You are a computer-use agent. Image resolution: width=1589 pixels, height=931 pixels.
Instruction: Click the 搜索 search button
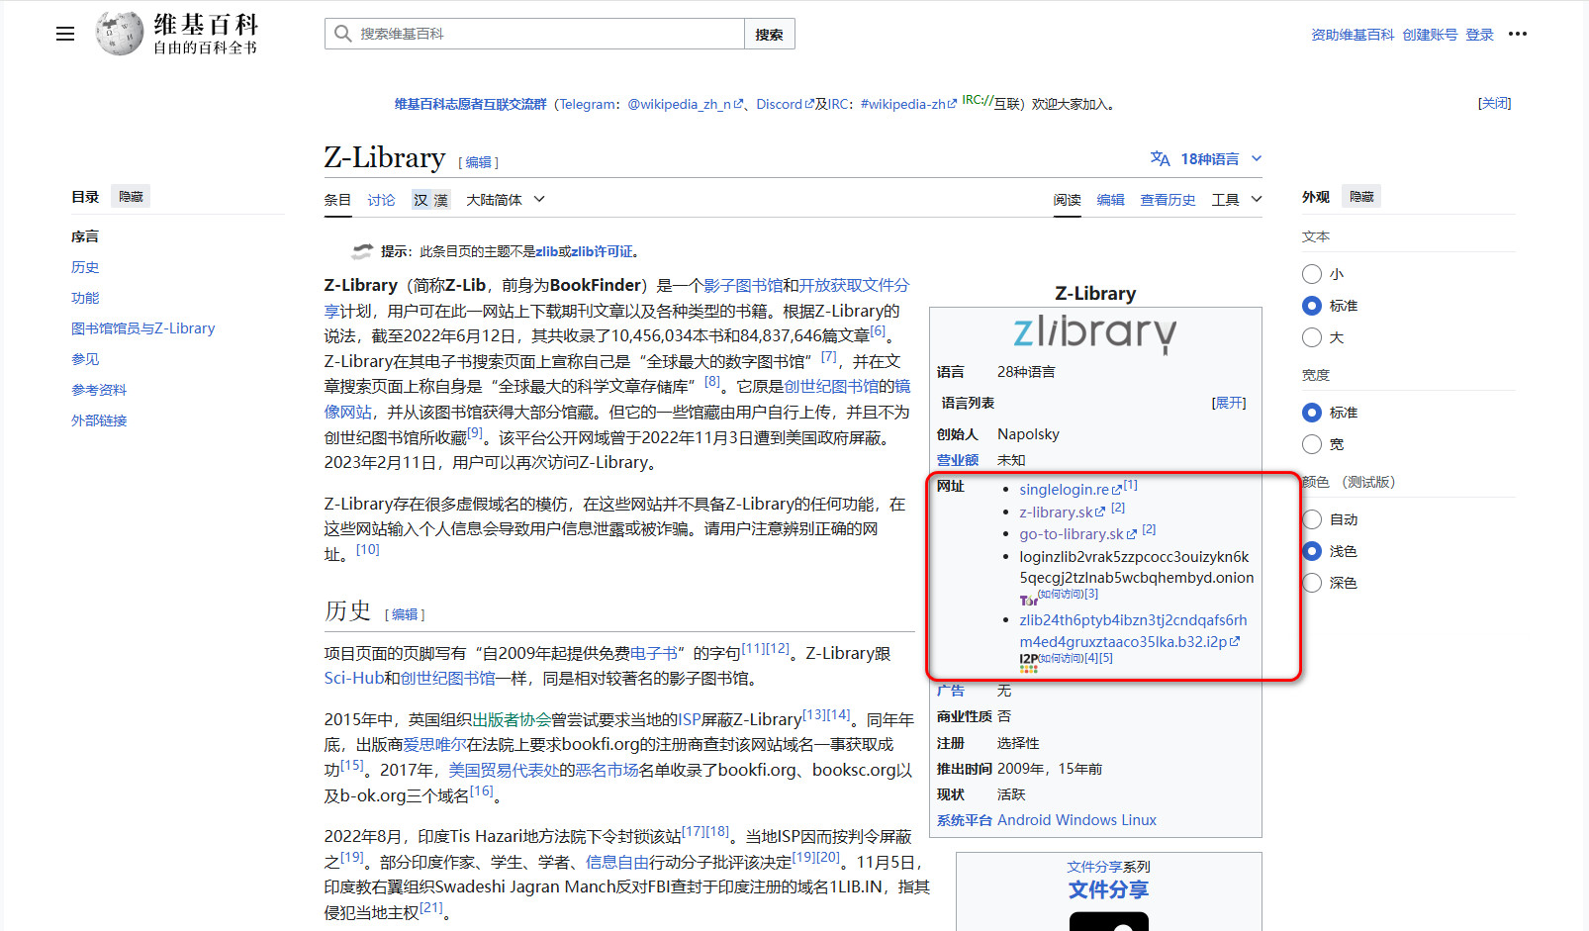(x=769, y=34)
